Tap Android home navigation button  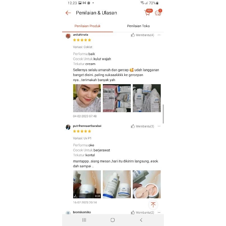tap(113, 220)
